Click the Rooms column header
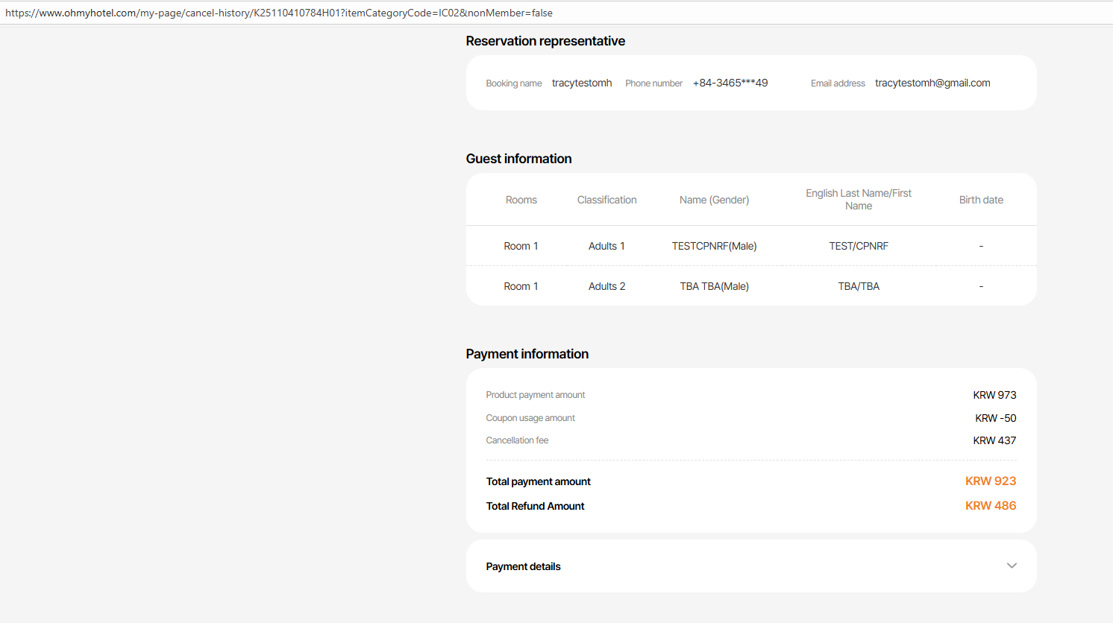 [521, 200]
